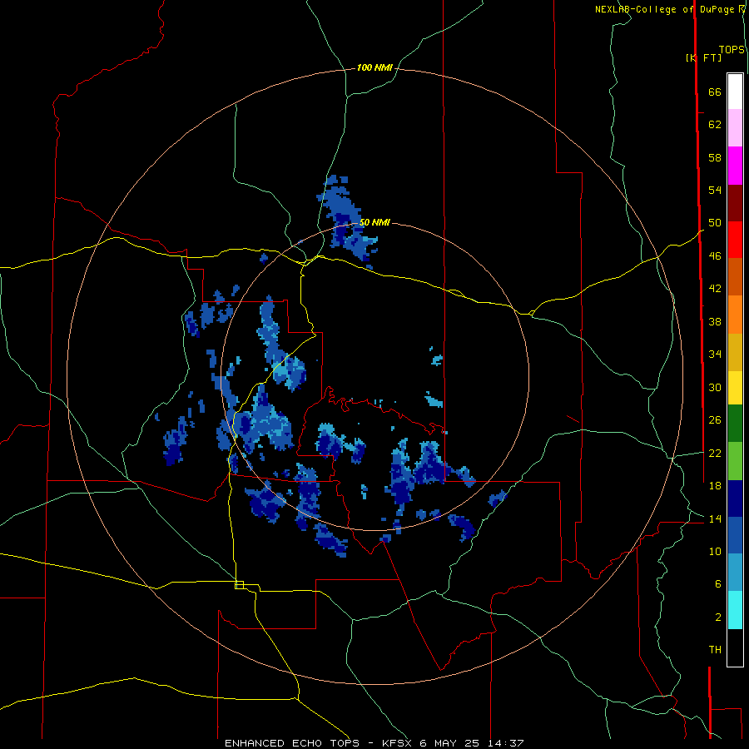Click the legend value '10'

click(715, 551)
